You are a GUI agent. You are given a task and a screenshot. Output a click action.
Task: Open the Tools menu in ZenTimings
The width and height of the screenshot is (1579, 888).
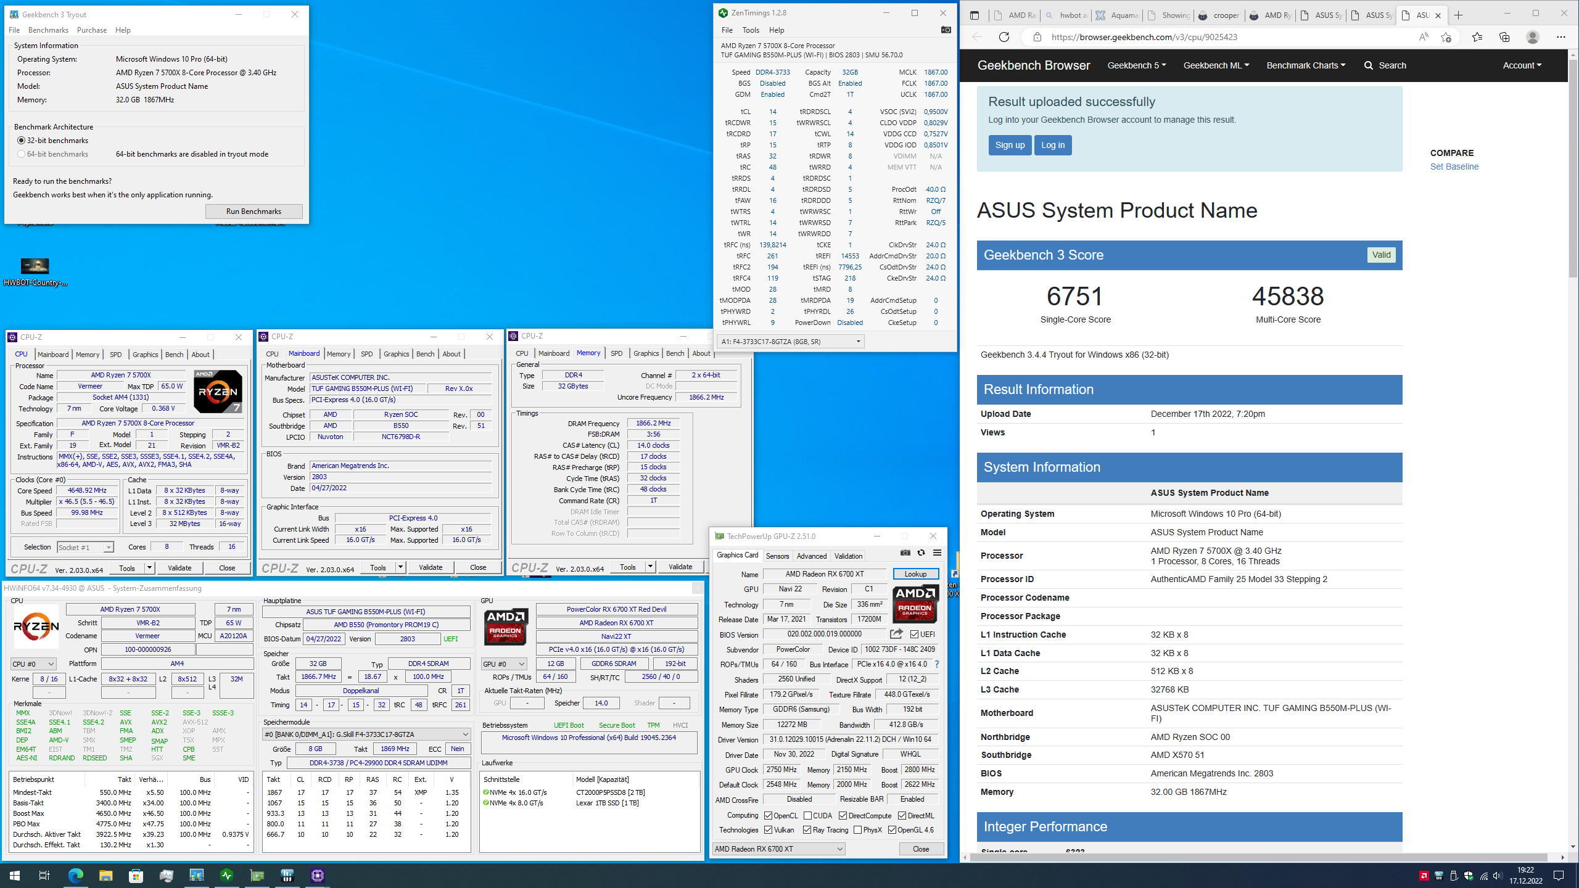coord(751,30)
